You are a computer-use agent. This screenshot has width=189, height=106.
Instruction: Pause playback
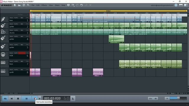pos(27,99)
